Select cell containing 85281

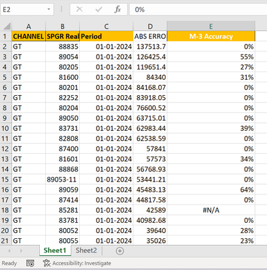point(63,210)
